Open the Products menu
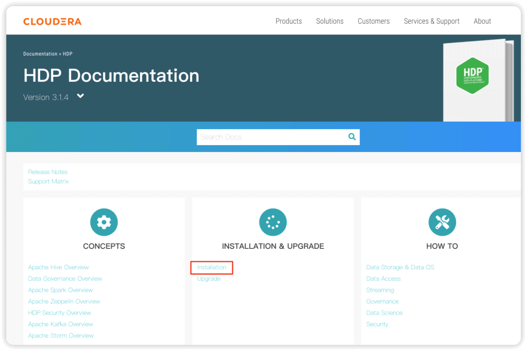Image resolution: width=527 pixels, height=351 pixels. pos(289,21)
